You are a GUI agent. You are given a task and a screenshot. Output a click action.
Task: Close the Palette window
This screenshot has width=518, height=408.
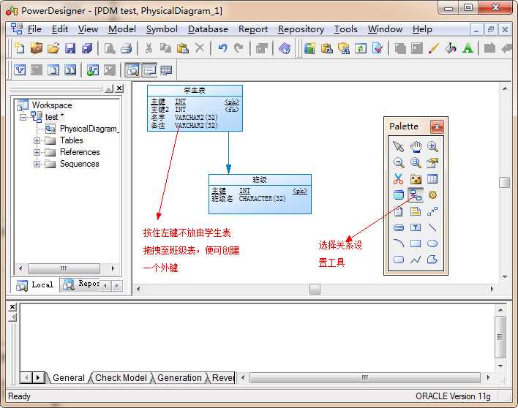click(x=437, y=126)
